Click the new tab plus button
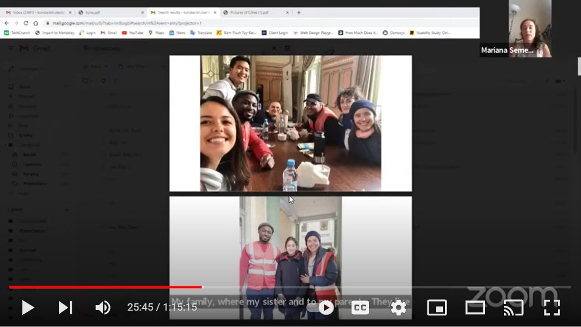 pyautogui.click(x=299, y=12)
